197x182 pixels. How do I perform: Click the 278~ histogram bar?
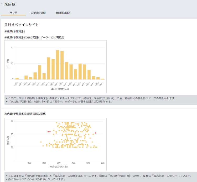coord(40,72)
